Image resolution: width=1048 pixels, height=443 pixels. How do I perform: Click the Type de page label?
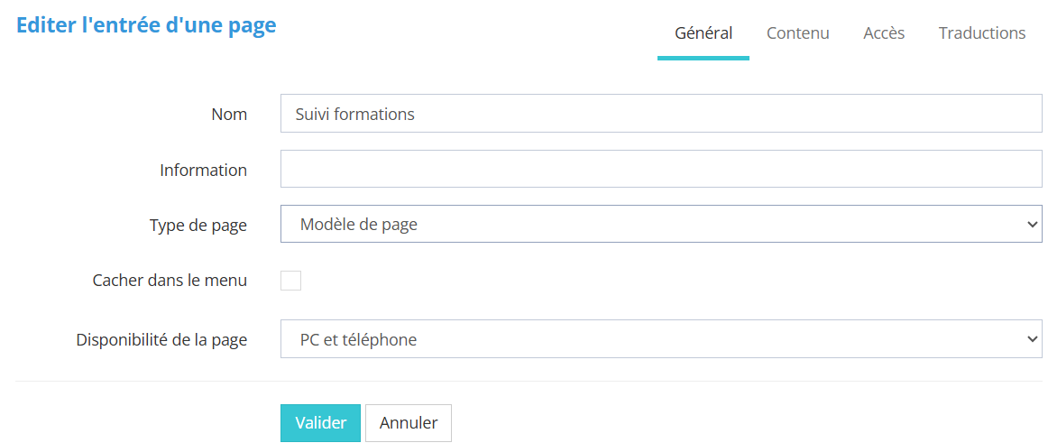[x=198, y=226]
